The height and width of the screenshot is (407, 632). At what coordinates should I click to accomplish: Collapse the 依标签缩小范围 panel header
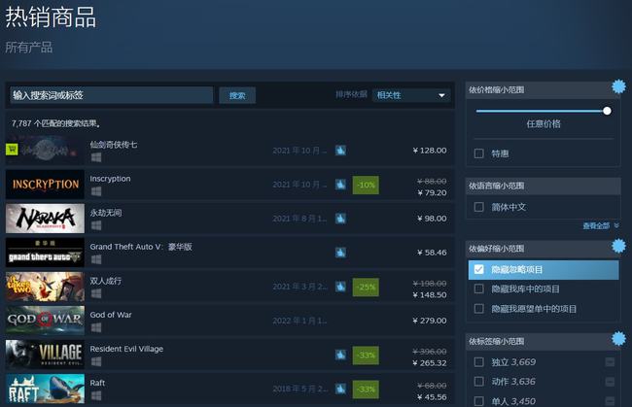[x=543, y=341]
